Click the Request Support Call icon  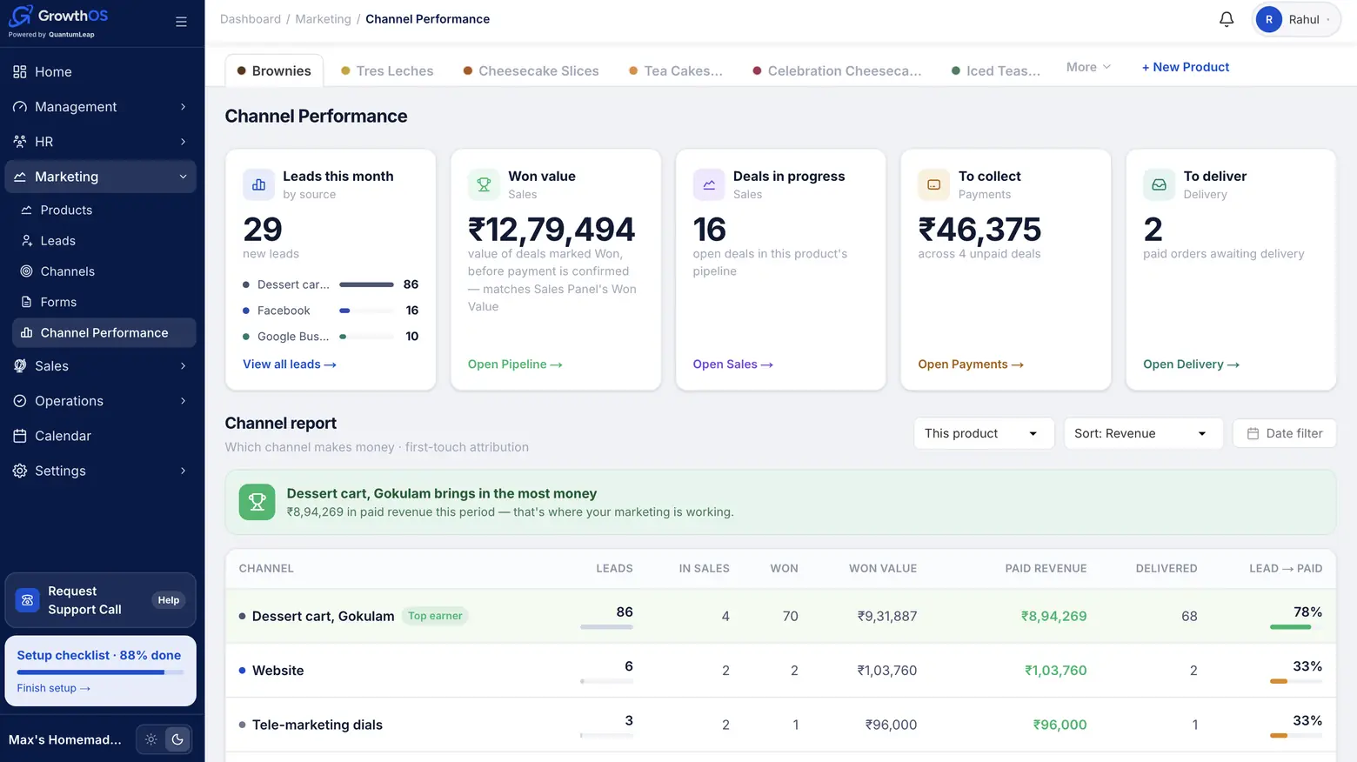(28, 600)
